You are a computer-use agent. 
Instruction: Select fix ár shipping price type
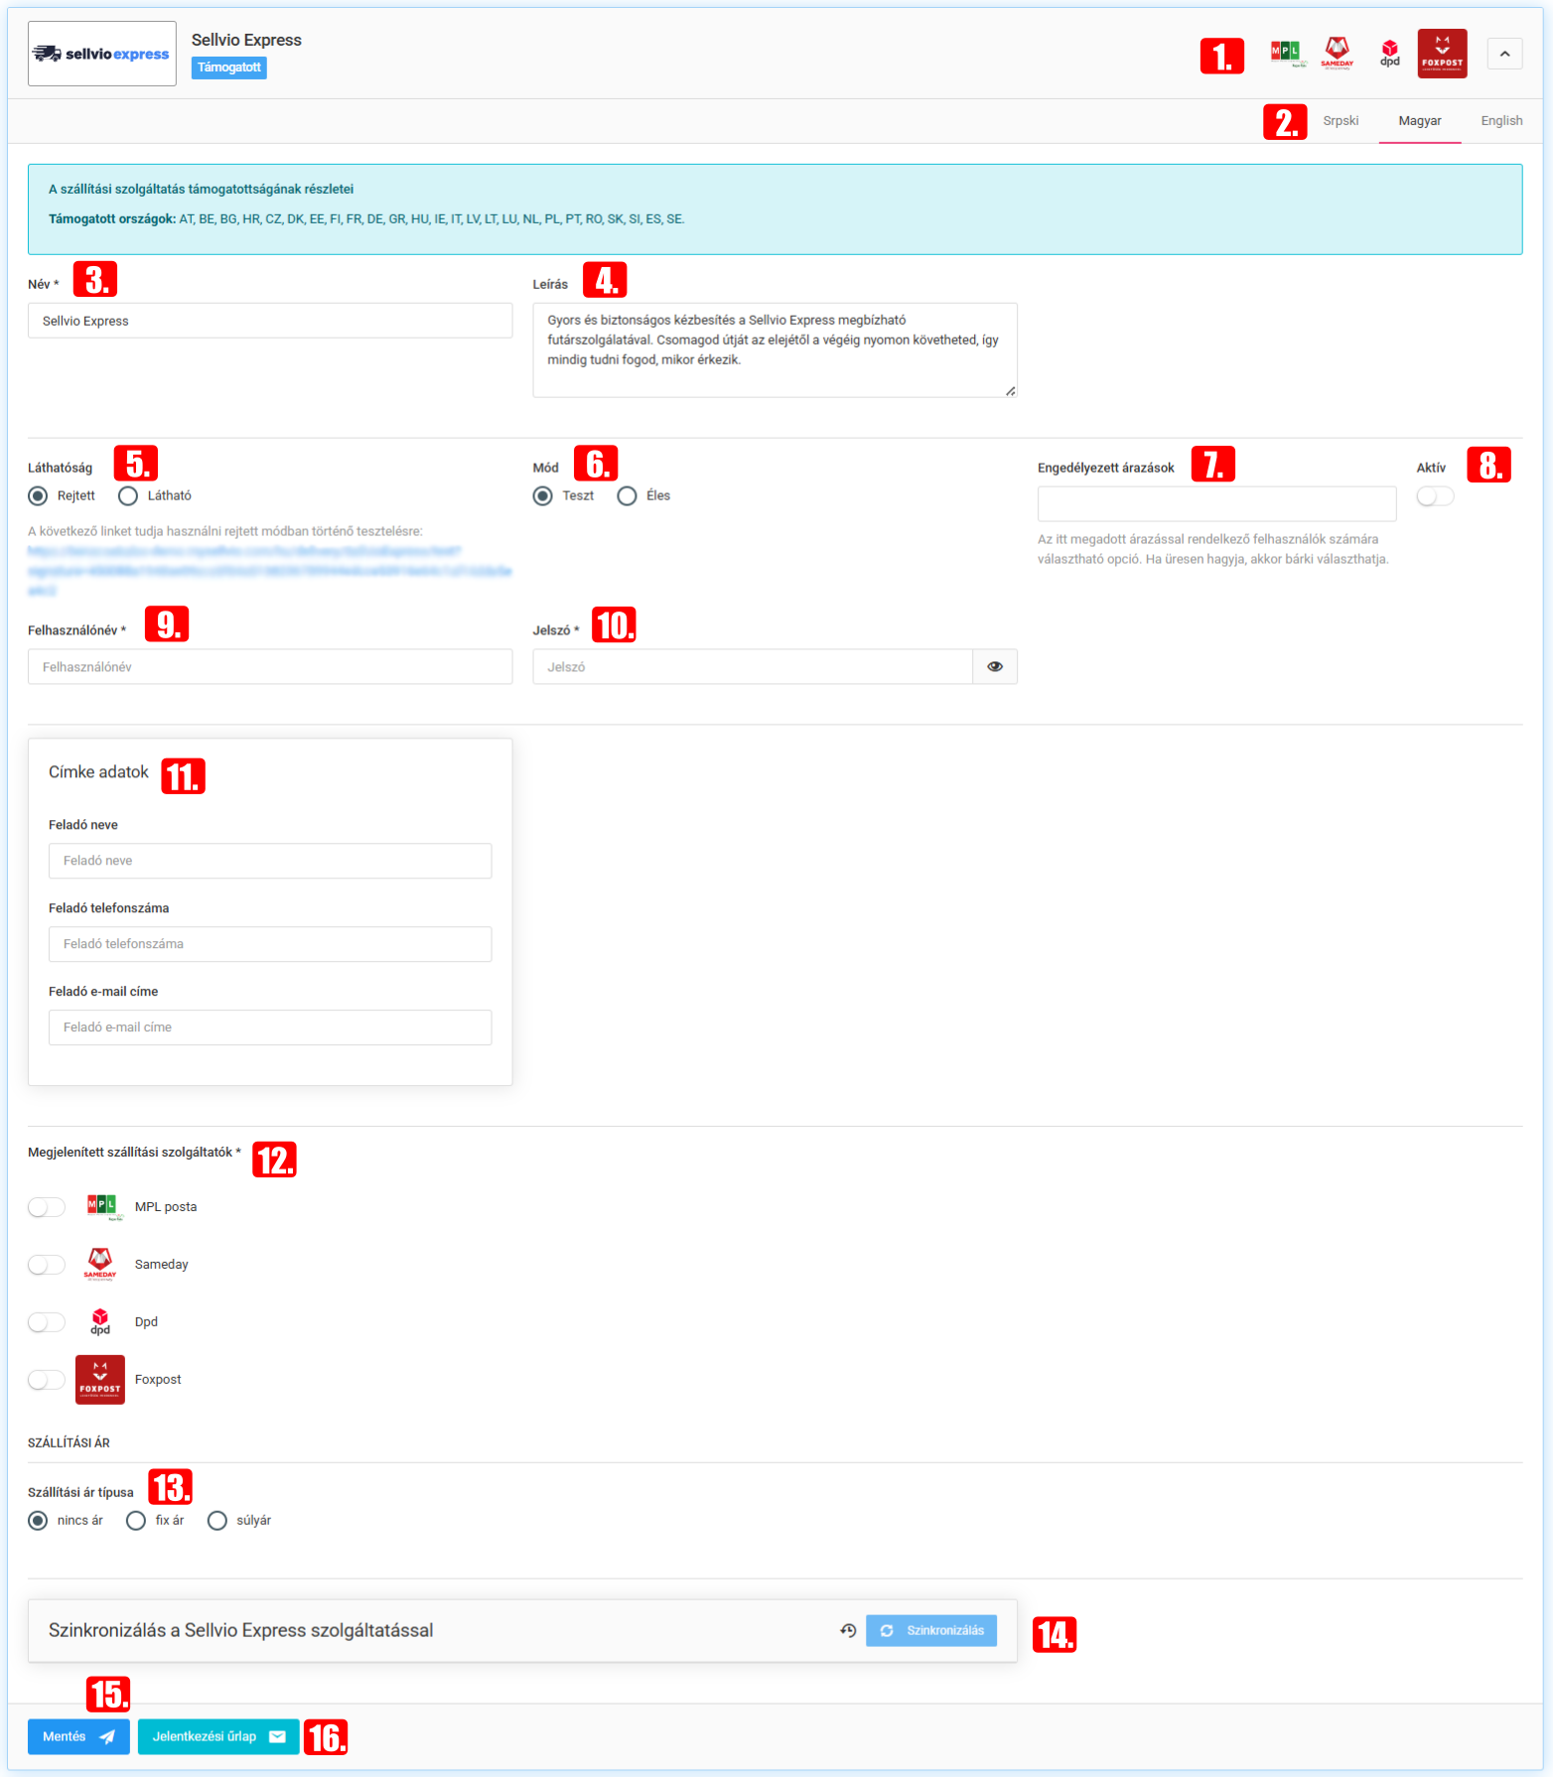[136, 1521]
